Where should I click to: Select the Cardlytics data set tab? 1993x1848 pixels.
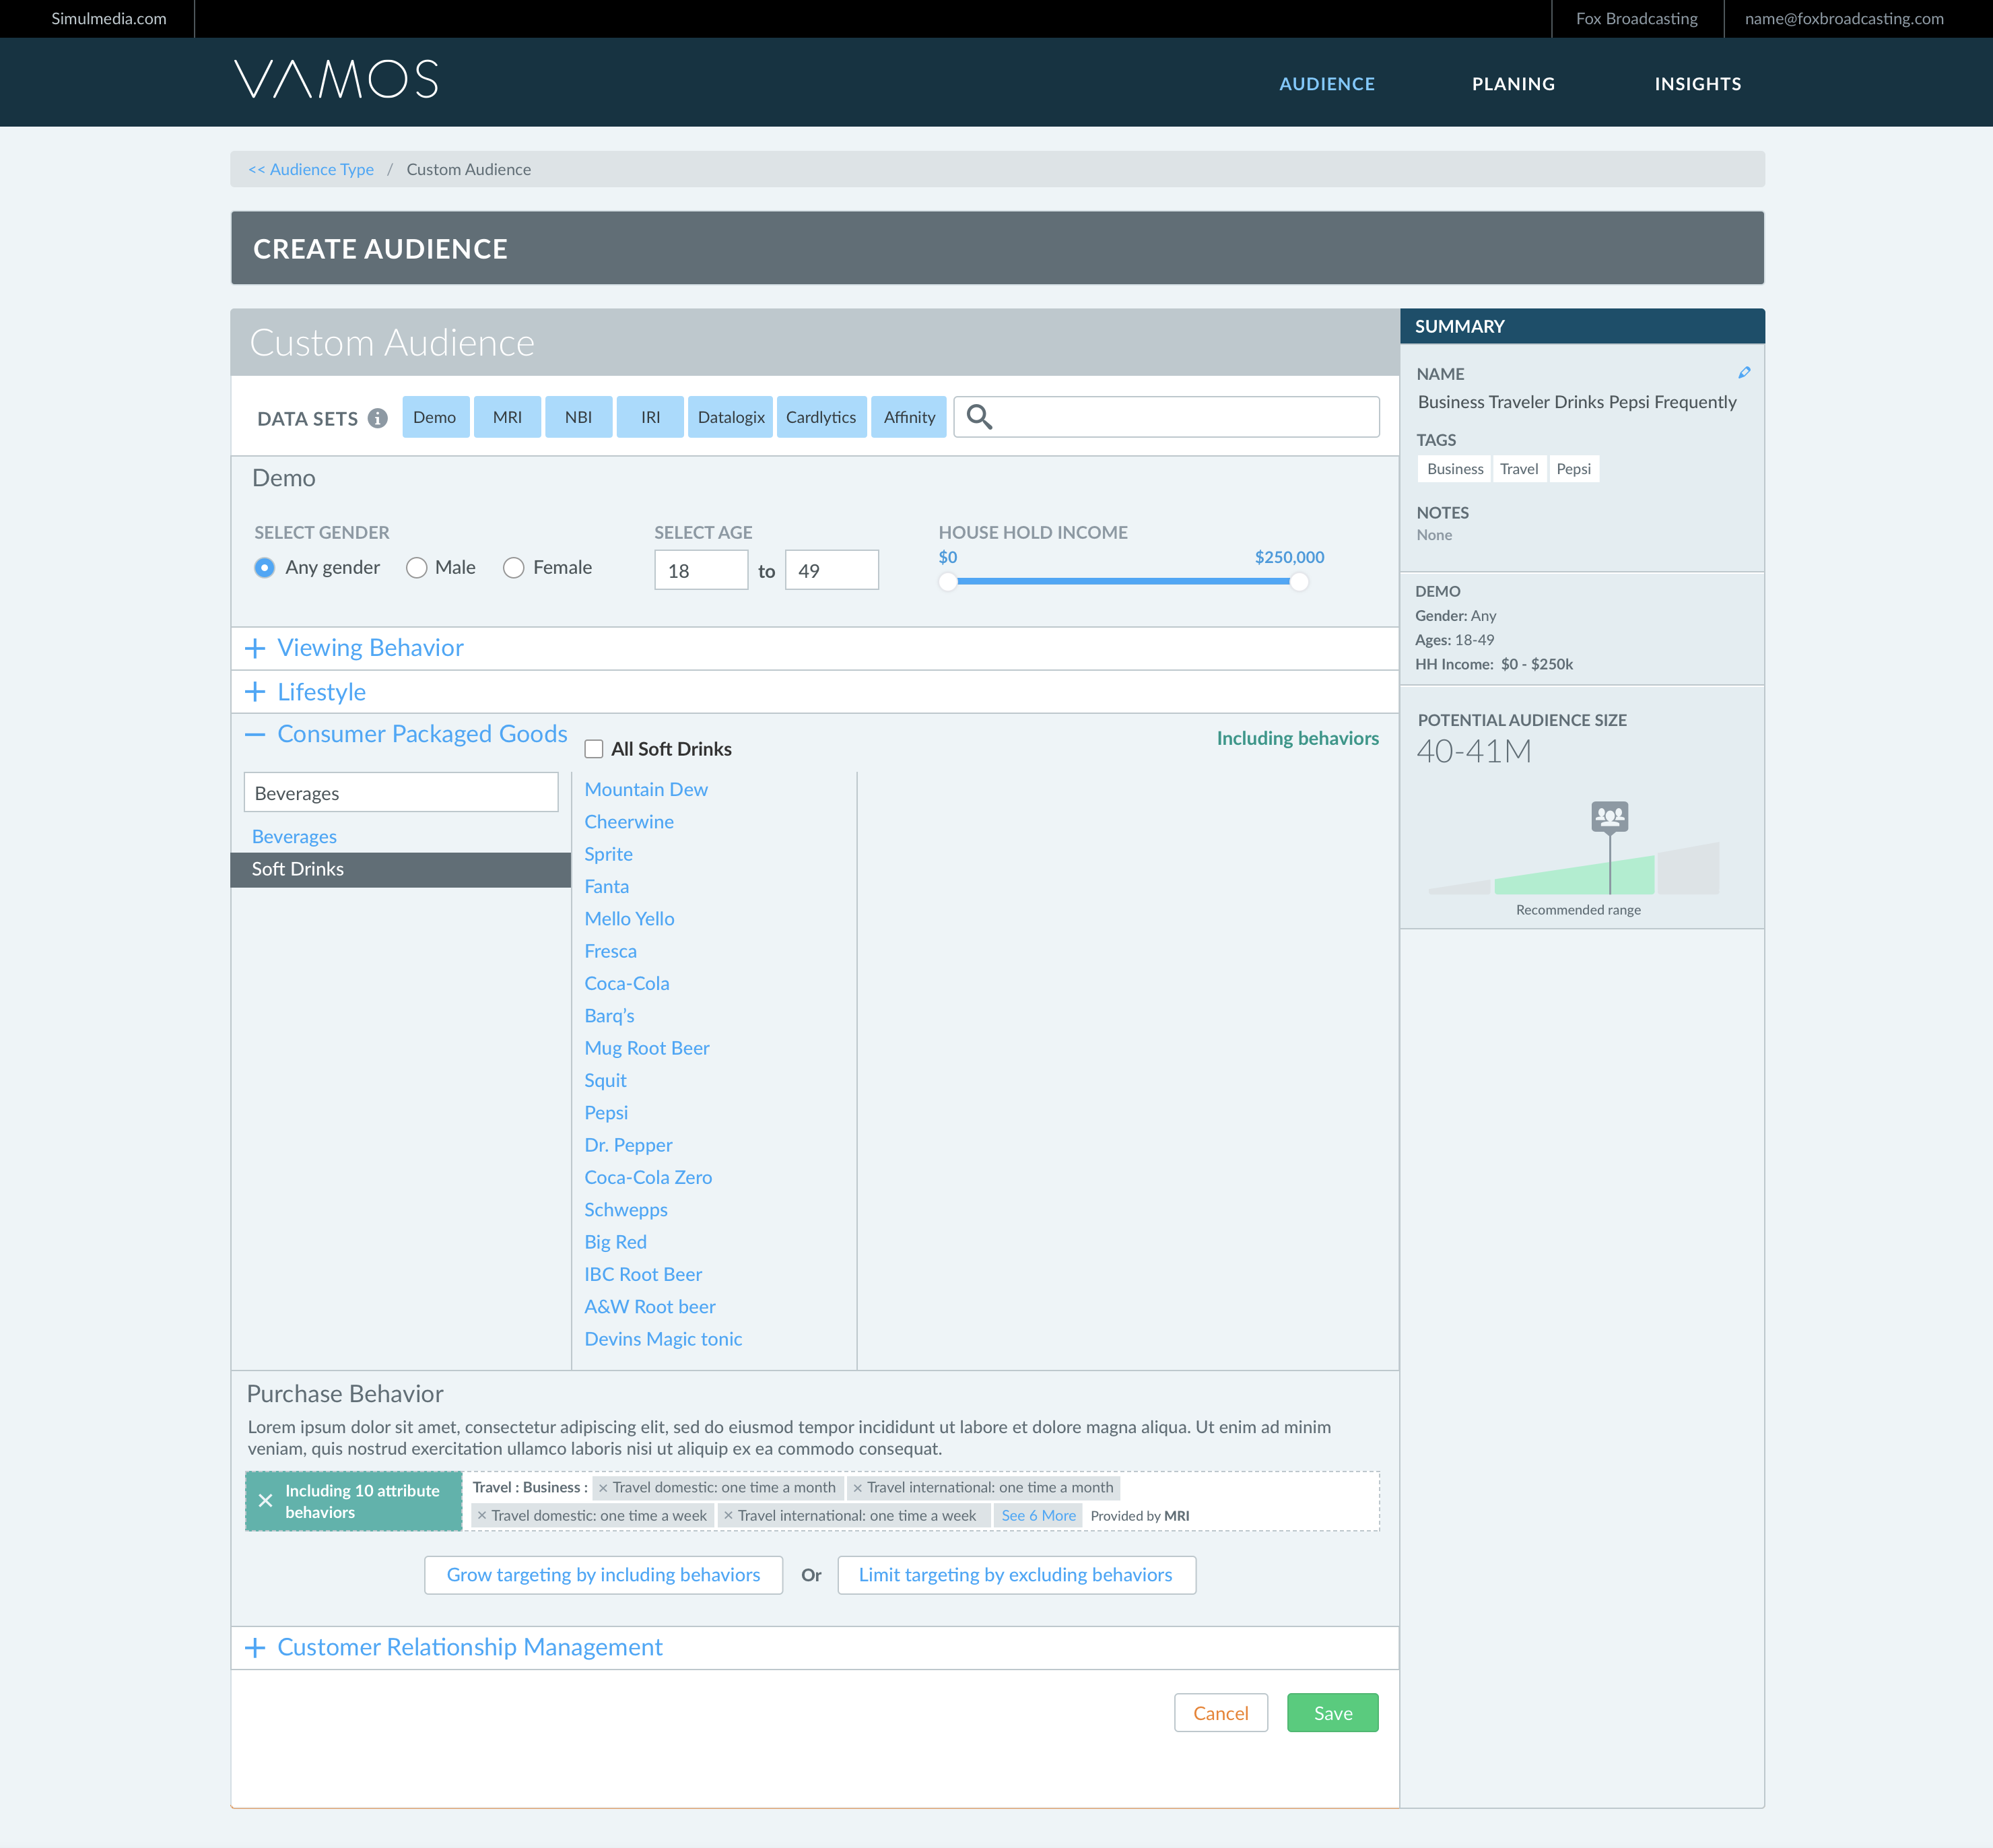tap(821, 417)
